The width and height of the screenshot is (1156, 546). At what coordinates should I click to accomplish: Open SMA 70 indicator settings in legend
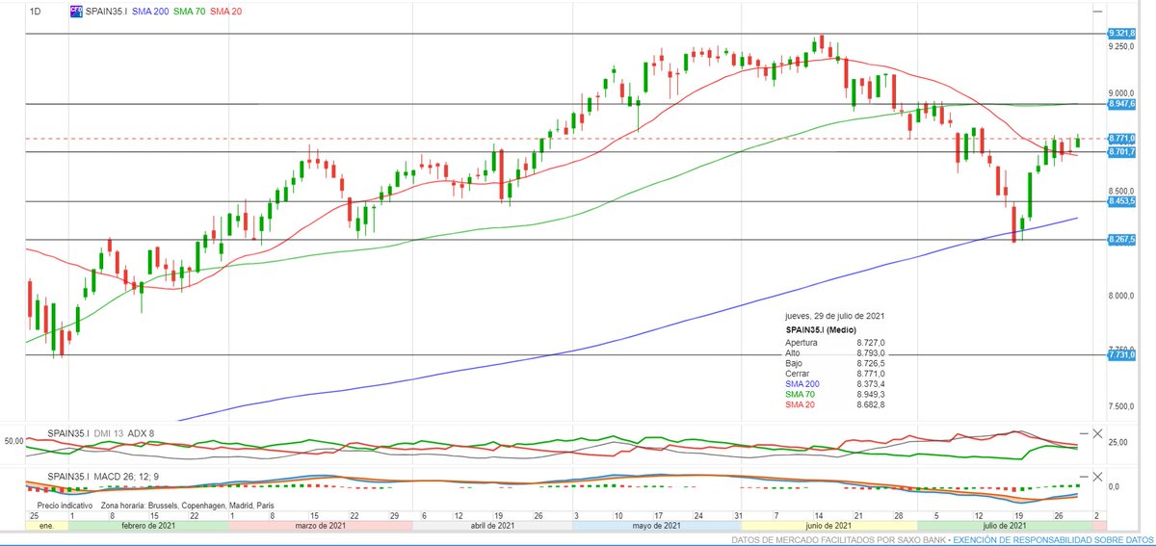tap(189, 12)
